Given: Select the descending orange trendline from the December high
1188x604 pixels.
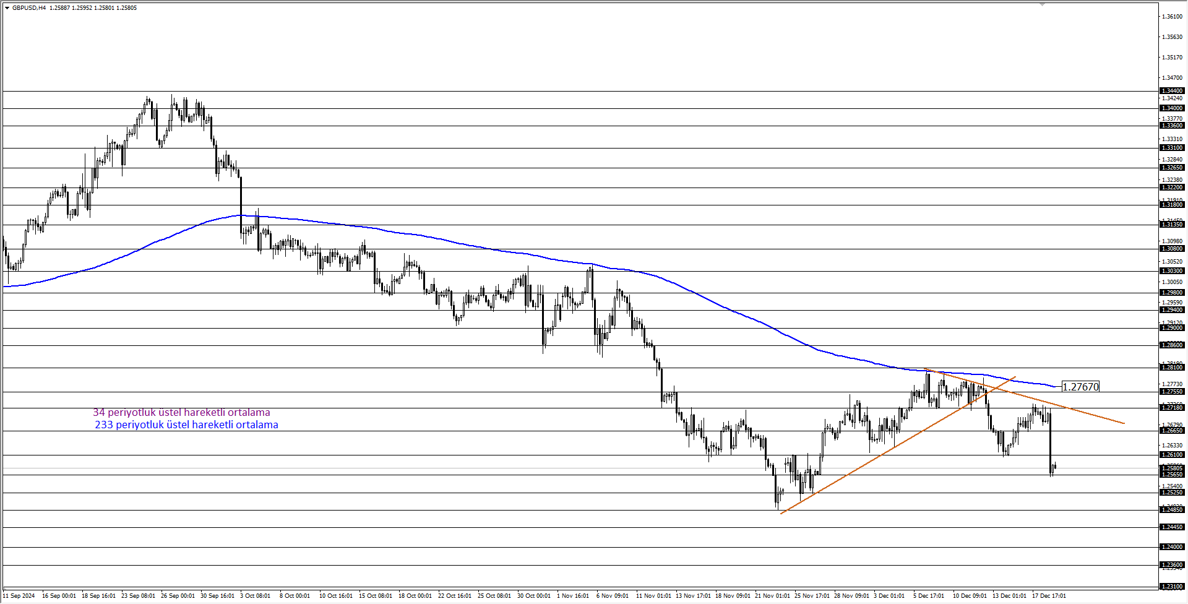Looking at the screenshot, I should click(x=1024, y=397).
